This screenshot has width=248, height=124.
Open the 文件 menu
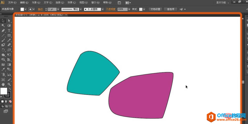coord(12,3)
